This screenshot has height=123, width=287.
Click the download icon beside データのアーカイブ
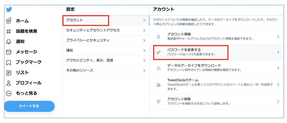pos(158,68)
